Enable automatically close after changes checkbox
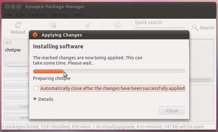This screenshot has width=218, height=132. tap(36, 88)
